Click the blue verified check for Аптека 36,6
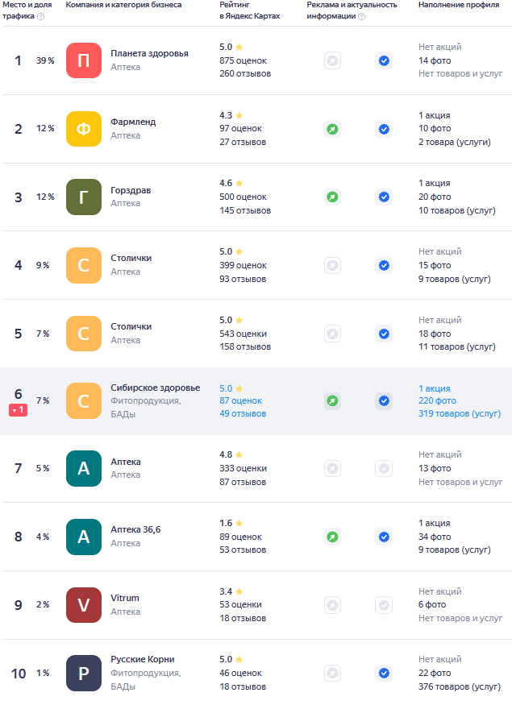 [x=384, y=537]
